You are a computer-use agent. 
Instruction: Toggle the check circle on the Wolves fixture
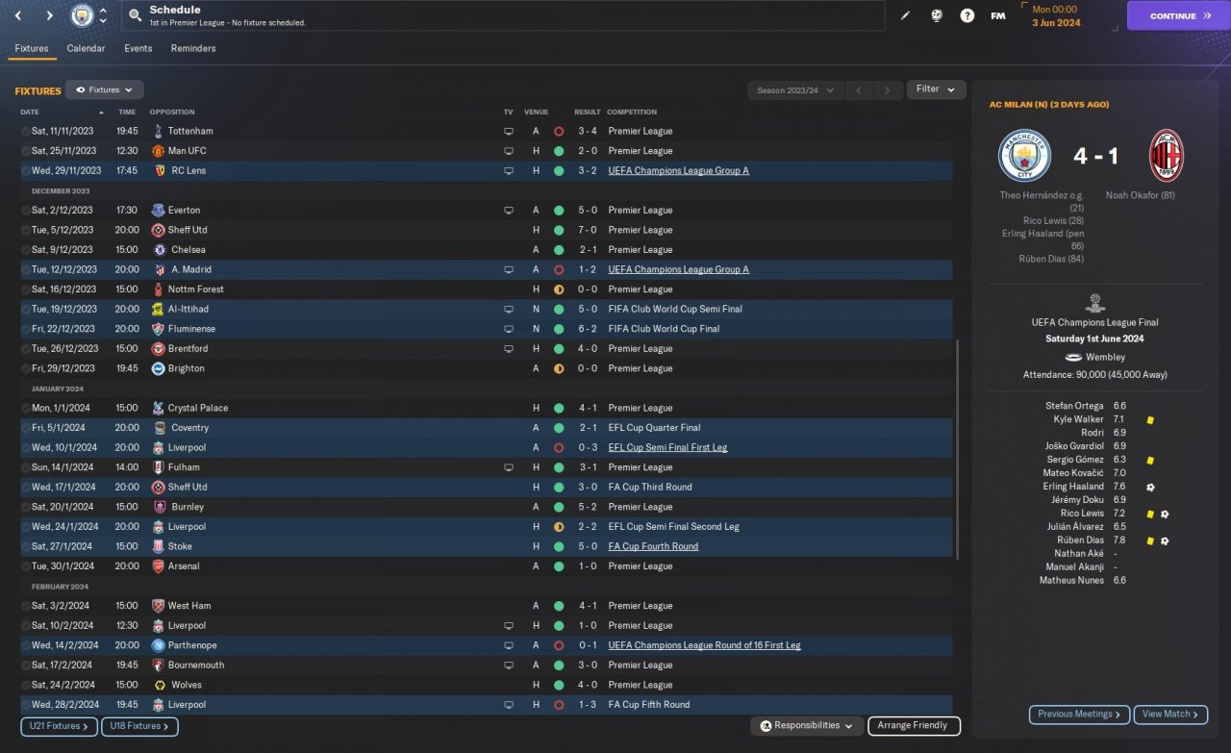26,685
